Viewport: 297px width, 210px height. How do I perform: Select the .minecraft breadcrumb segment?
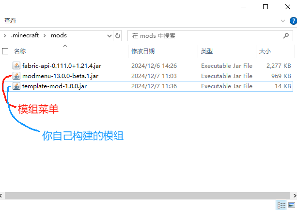25,35
